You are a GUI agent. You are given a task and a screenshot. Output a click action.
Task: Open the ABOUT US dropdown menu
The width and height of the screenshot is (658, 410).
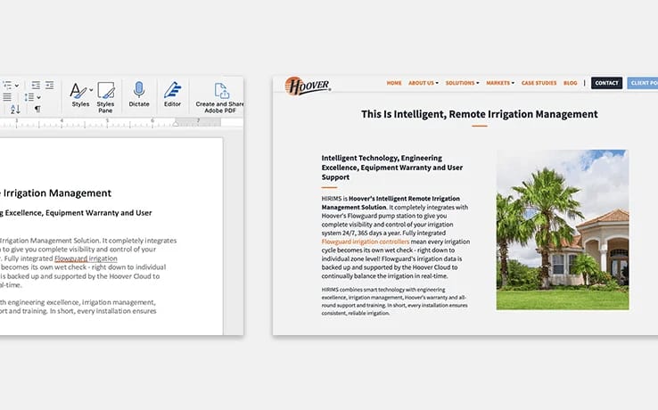pyautogui.click(x=423, y=83)
